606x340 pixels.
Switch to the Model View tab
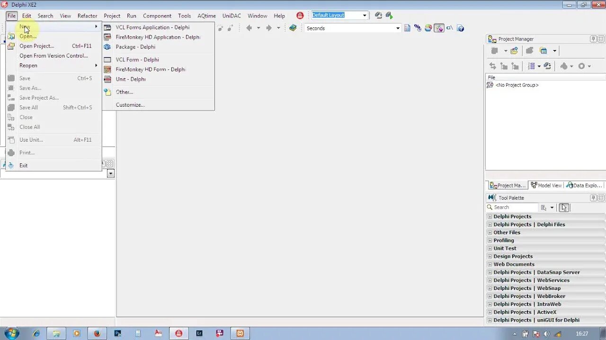(546, 186)
